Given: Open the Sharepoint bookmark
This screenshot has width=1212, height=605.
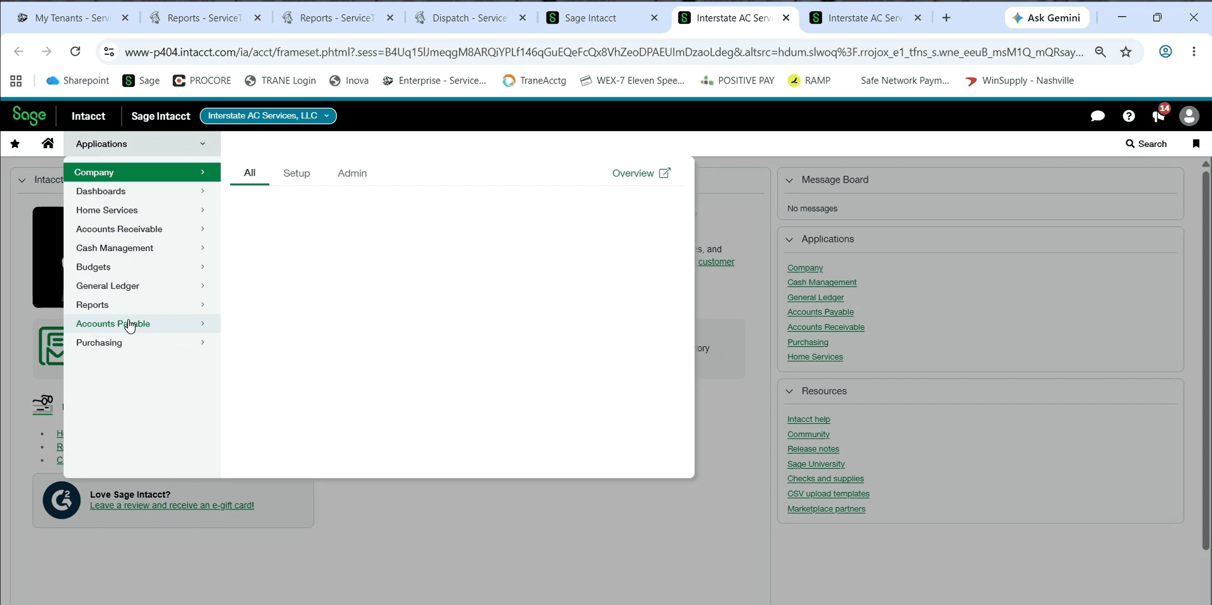Looking at the screenshot, I should tap(78, 81).
